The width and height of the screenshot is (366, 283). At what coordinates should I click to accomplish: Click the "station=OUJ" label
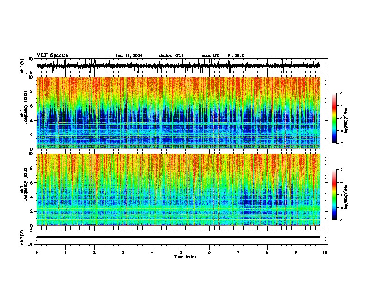pos(171,55)
